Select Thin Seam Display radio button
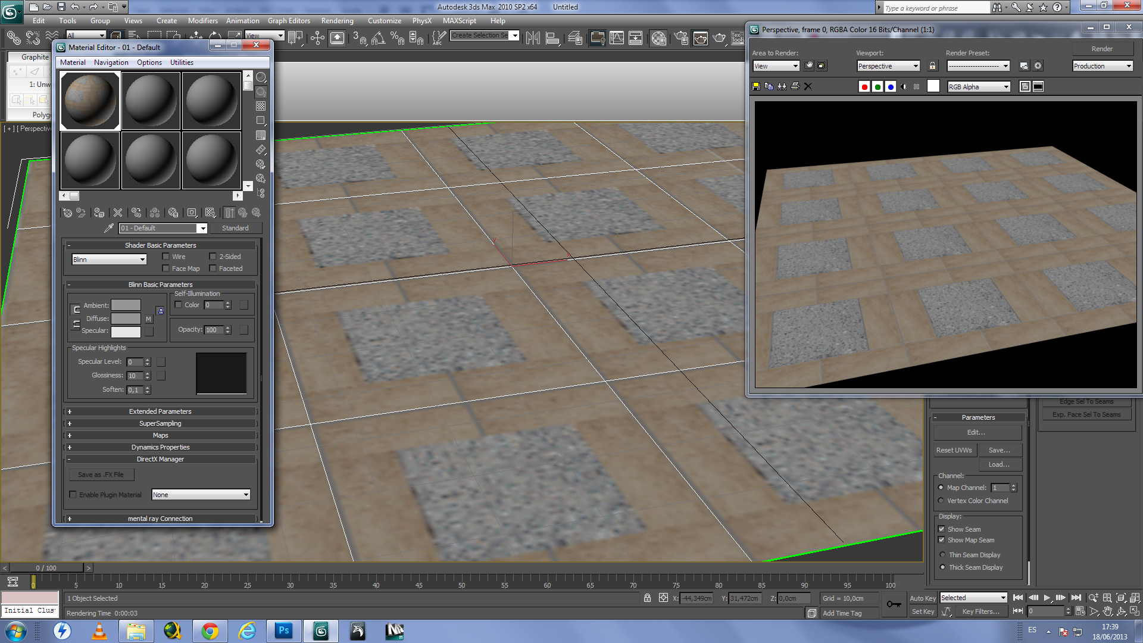Screen dimensions: 1143x643 (x=942, y=555)
